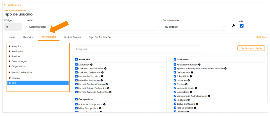The width and height of the screenshot is (270, 116).
Task: Go back via Voltar à lista link
Action: [12, 5]
